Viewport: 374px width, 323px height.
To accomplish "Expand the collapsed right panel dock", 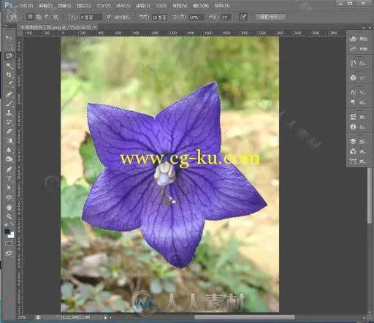I will pos(364,28).
